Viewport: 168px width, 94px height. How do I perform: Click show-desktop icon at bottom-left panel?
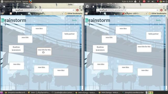click(1, 92)
